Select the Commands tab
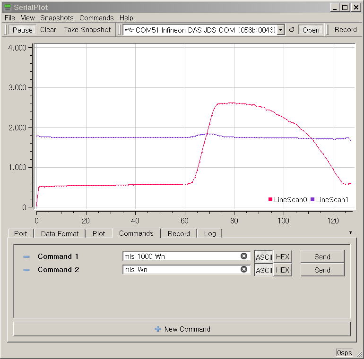Image resolution: width=364 pixels, height=359 pixels. click(136, 233)
